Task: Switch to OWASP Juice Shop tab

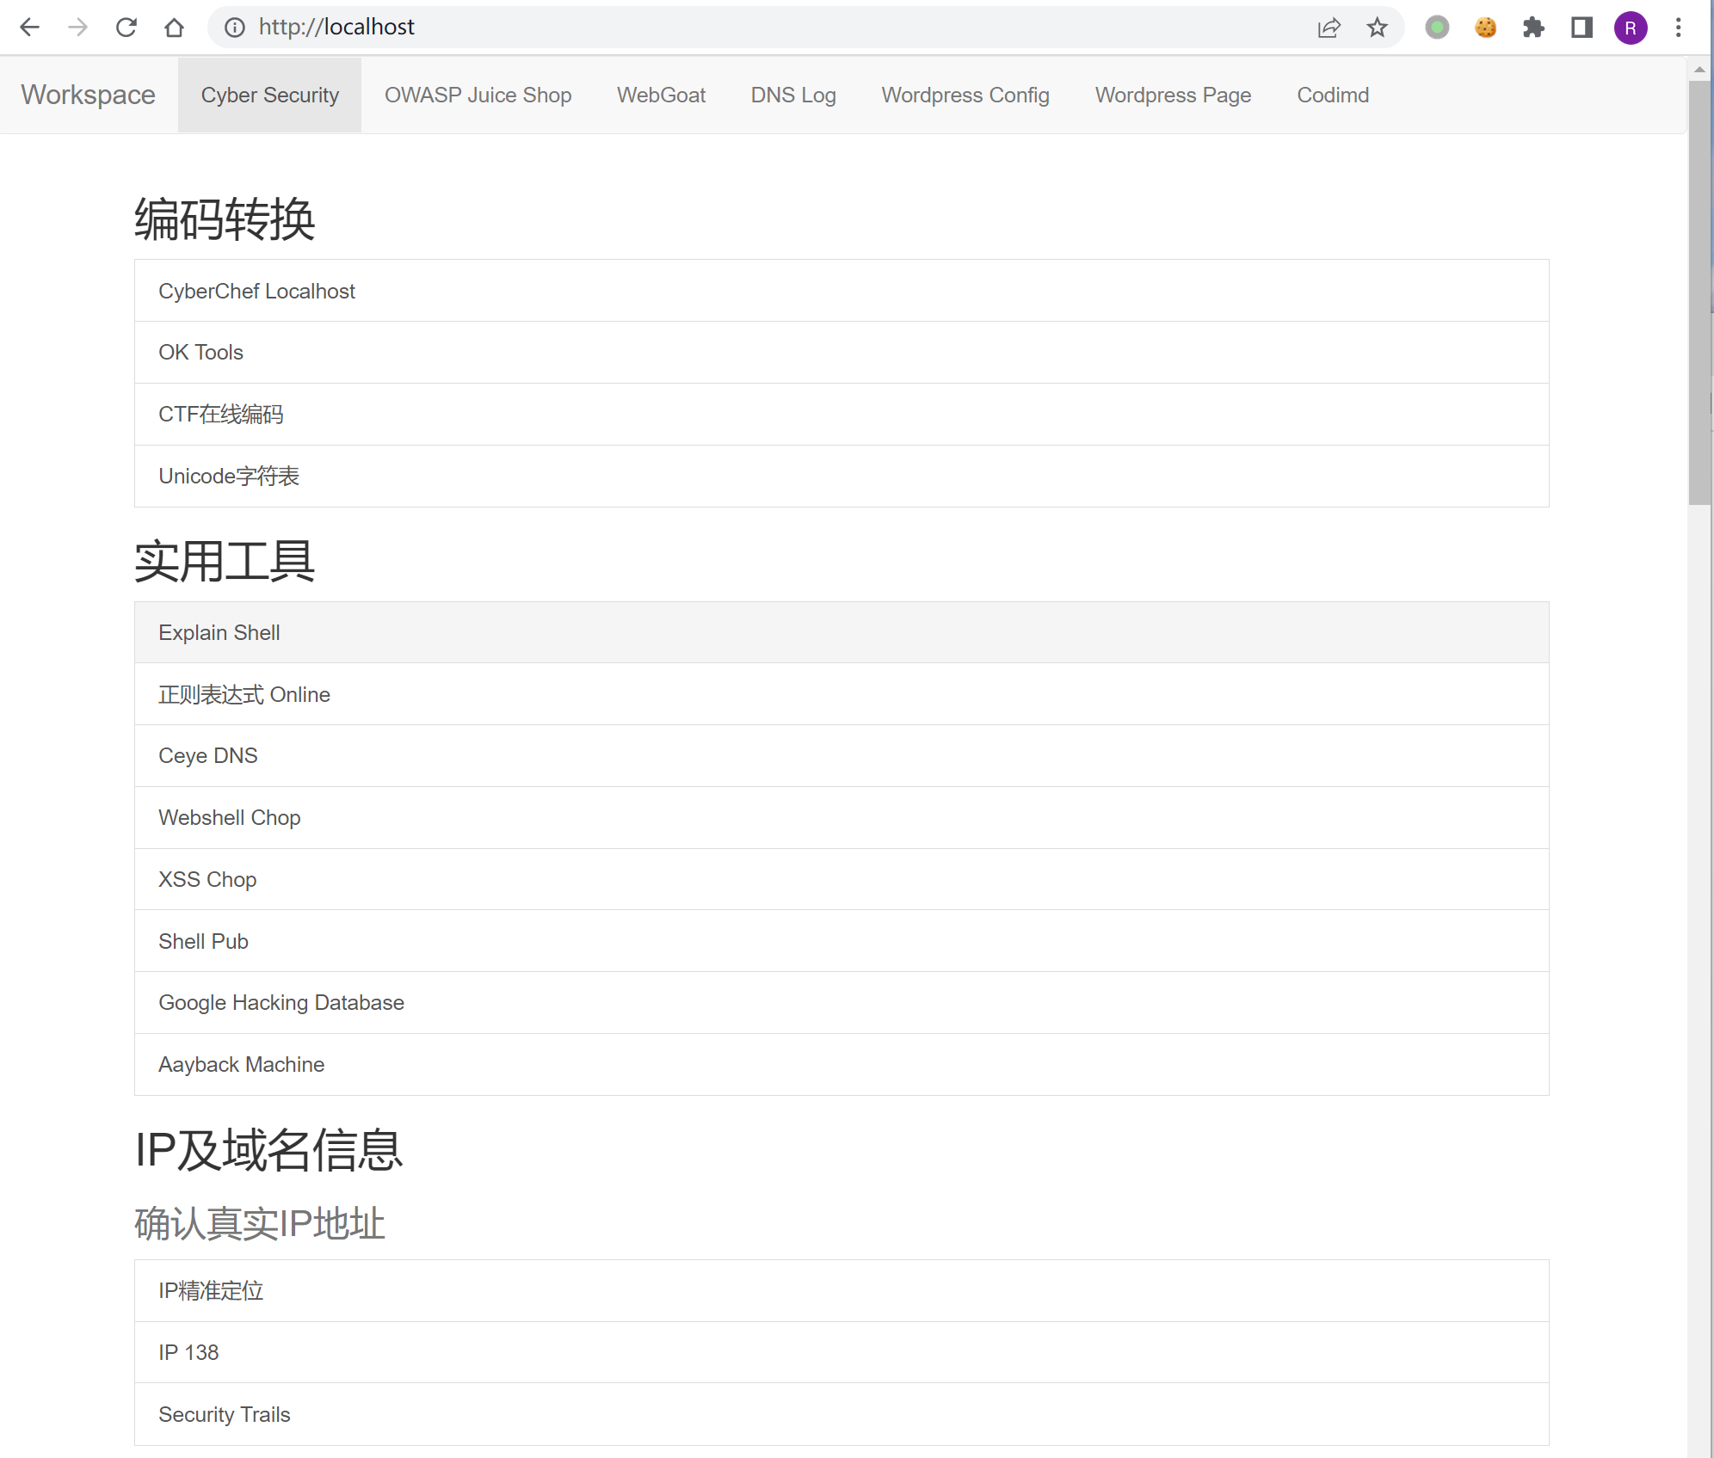Action: coord(478,95)
